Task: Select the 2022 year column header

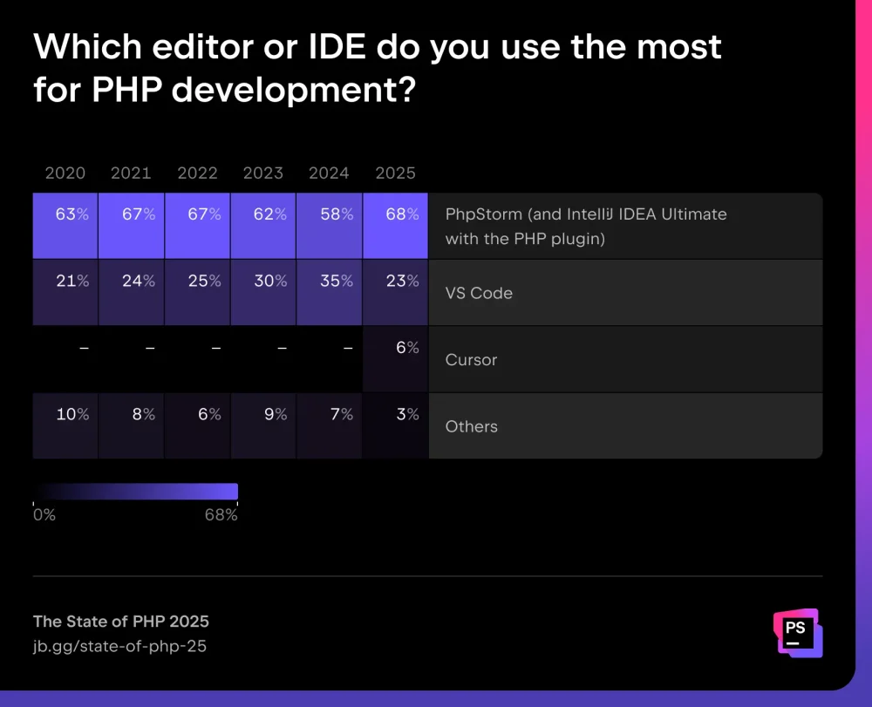Action: click(197, 173)
